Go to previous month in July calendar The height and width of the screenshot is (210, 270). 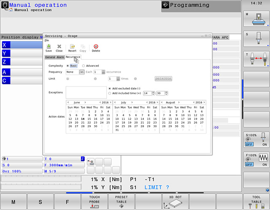point(115,102)
